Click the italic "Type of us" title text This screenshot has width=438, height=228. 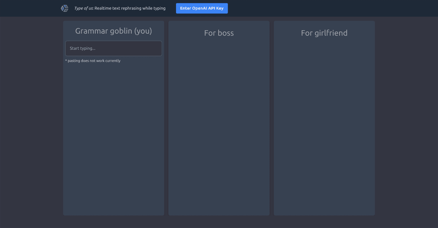tap(83, 8)
